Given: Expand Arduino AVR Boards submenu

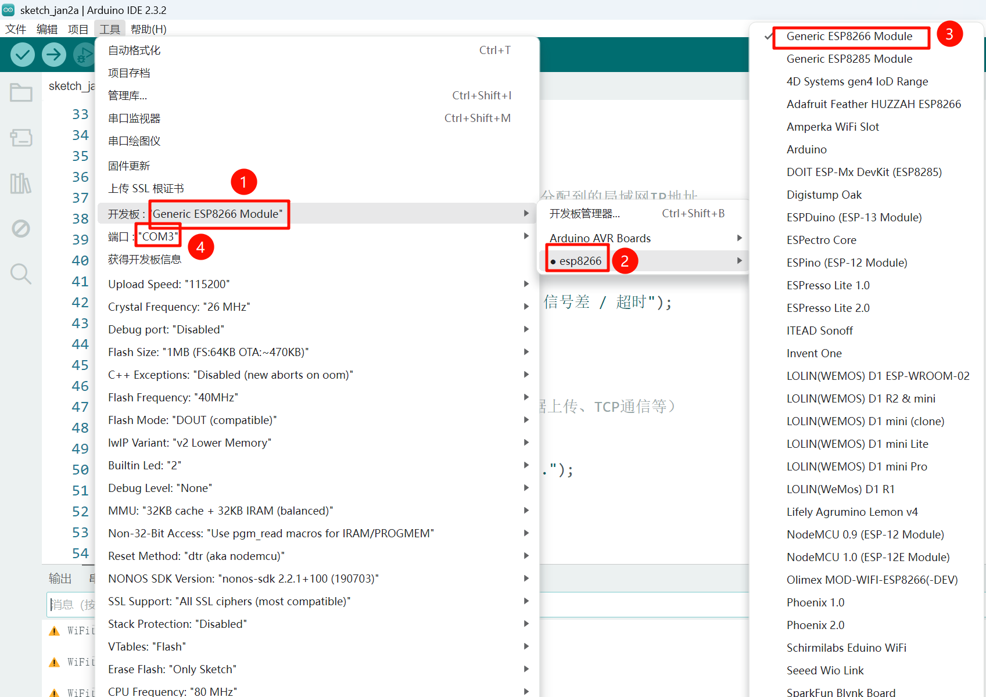Looking at the screenshot, I should pyautogui.click(x=642, y=238).
